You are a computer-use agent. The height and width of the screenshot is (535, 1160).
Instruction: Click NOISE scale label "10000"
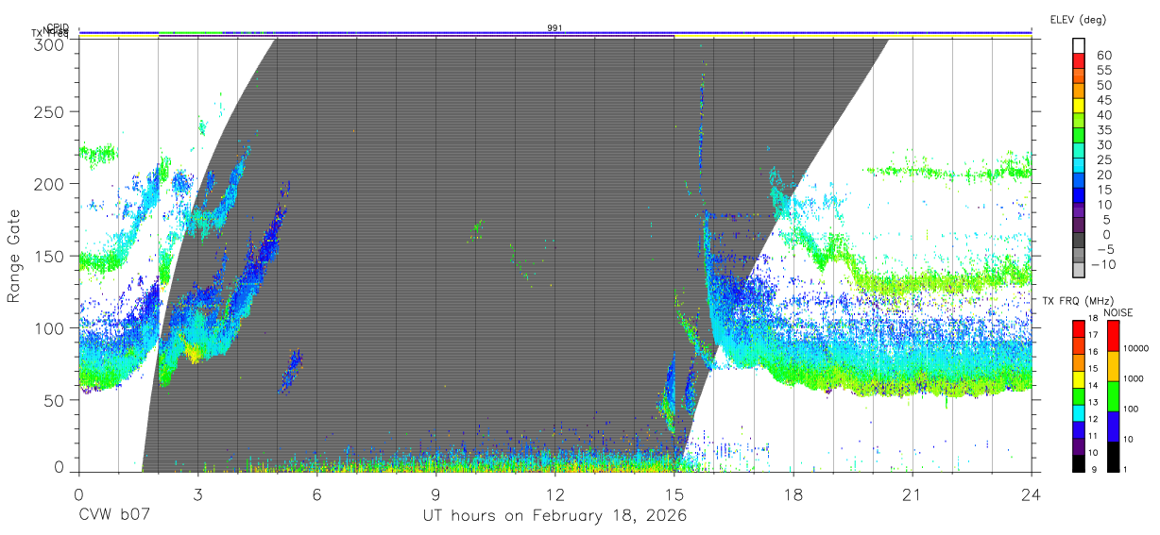coord(1134,348)
